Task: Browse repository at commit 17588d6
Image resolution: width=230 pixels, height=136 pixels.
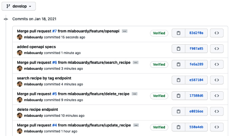Action: (x=217, y=96)
